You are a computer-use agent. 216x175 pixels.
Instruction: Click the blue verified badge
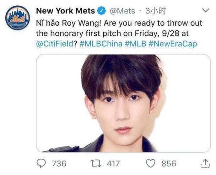coord(102,11)
